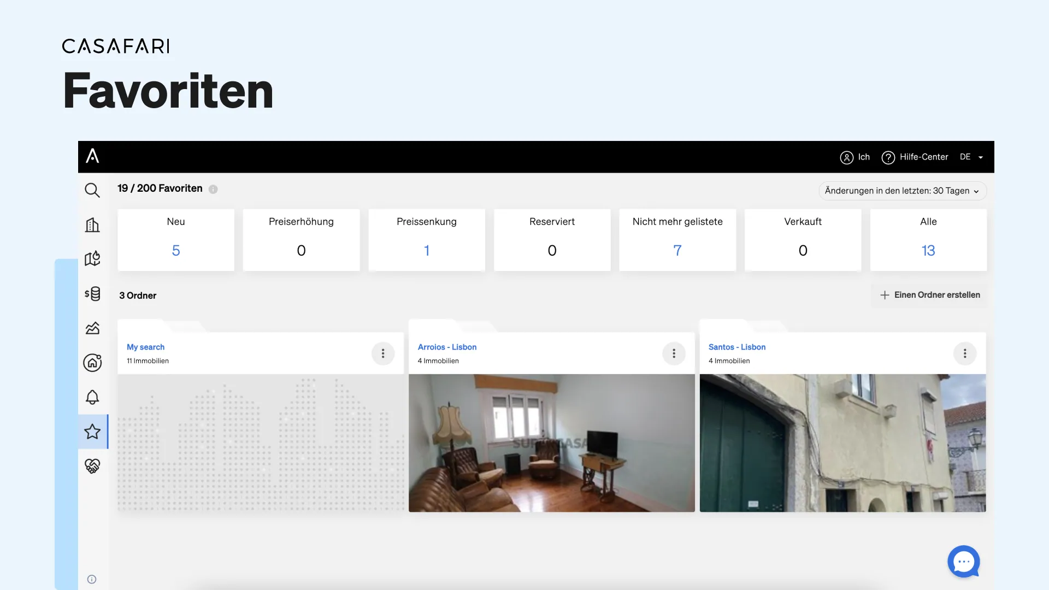Open the buildings icon in sidebar
Screen dimensions: 1049x590
(x=92, y=225)
